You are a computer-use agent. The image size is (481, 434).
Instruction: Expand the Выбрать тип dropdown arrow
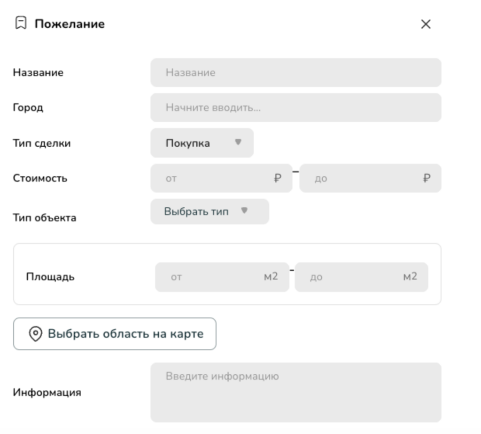tap(244, 211)
